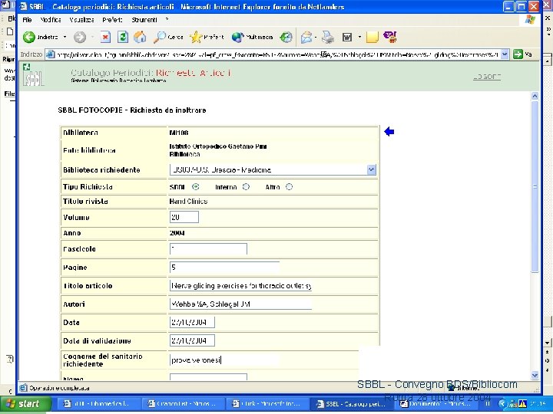Viewport: 553px width, 414px height.
Task: Select the Interna request type radio
Action: 246,187
